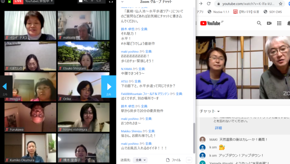Attach a file in Zoom chat
Screen dimensions: 290x164
[173, 160]
